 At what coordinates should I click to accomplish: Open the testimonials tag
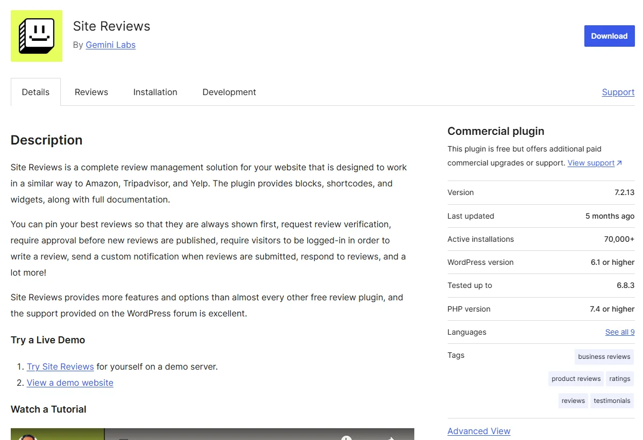tap(612, 401)
